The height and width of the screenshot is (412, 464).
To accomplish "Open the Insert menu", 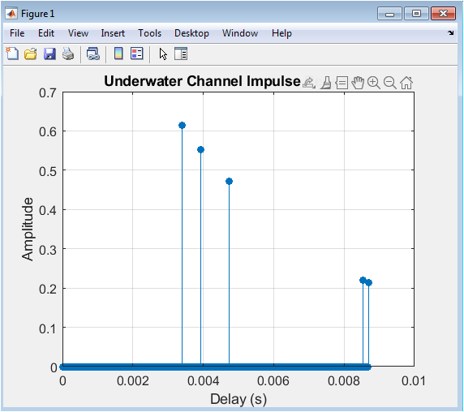I will 113,33.
